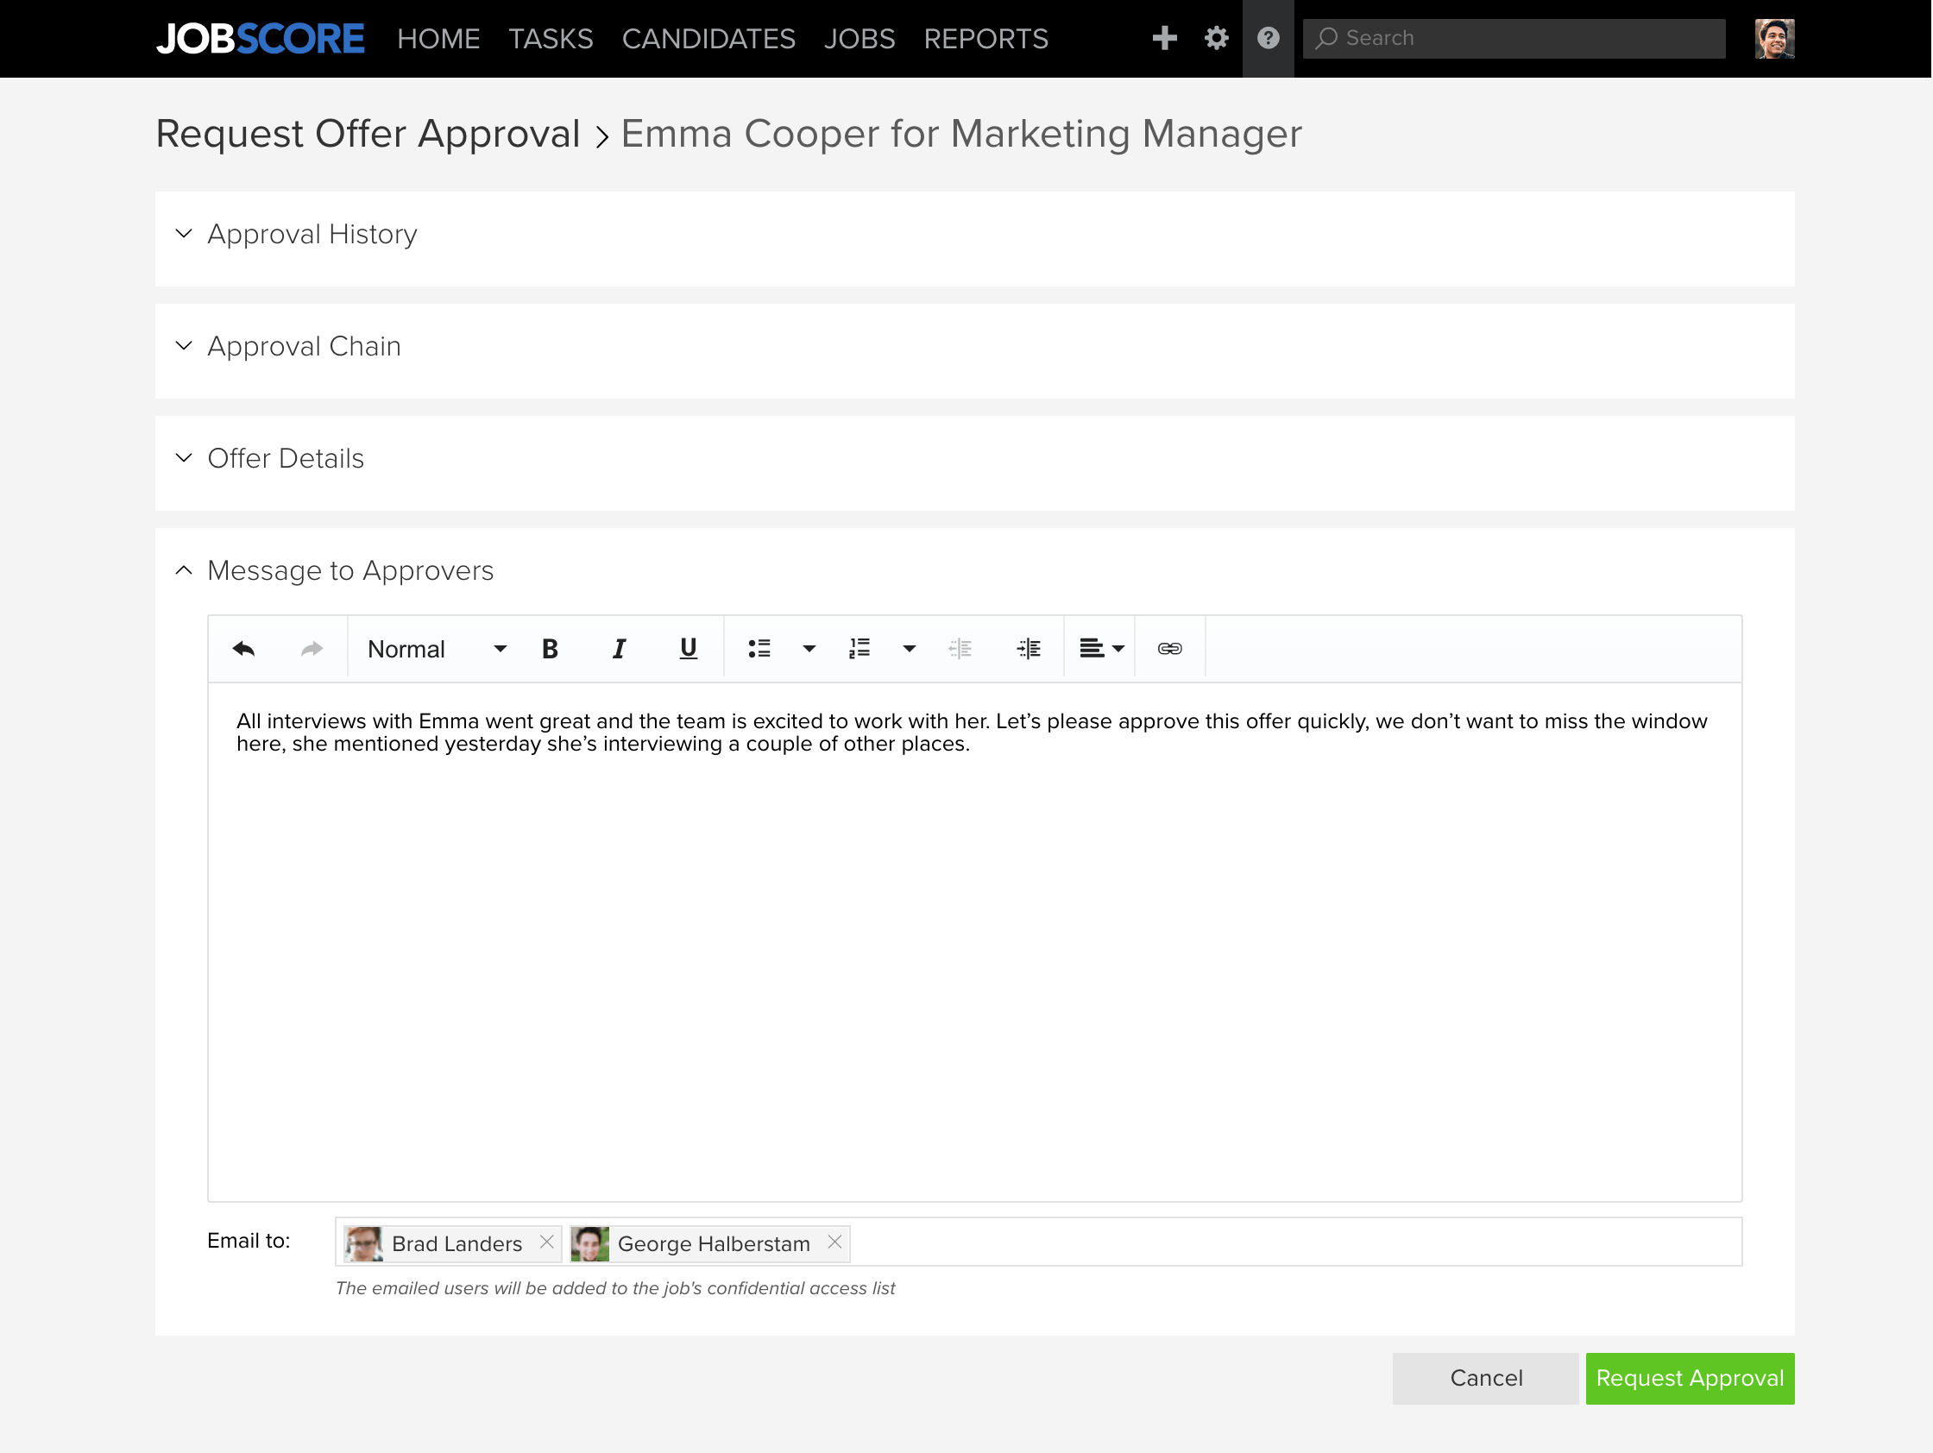Toggle bold formatting
Image resolution: width=1933 pixels, height=1453 pixels.
550,648
